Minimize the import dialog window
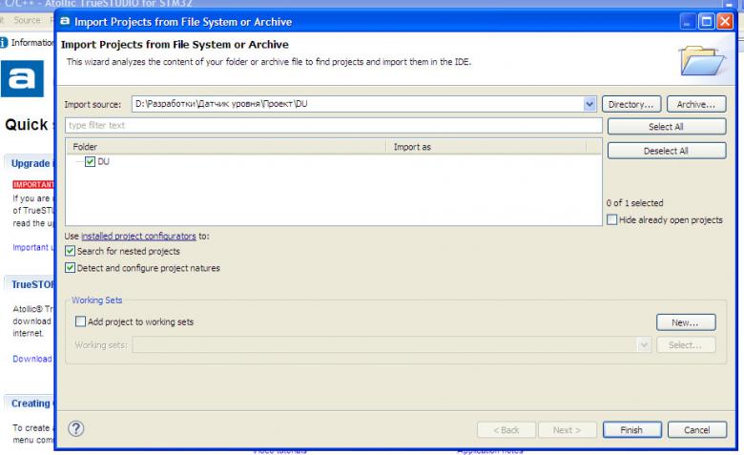 (x=688, y=21)
